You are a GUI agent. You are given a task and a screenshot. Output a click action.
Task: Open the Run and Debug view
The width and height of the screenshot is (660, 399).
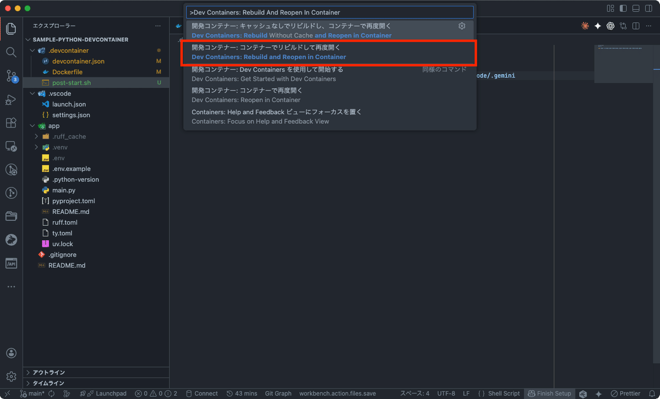pyautogui.click(x=10, y=100)
